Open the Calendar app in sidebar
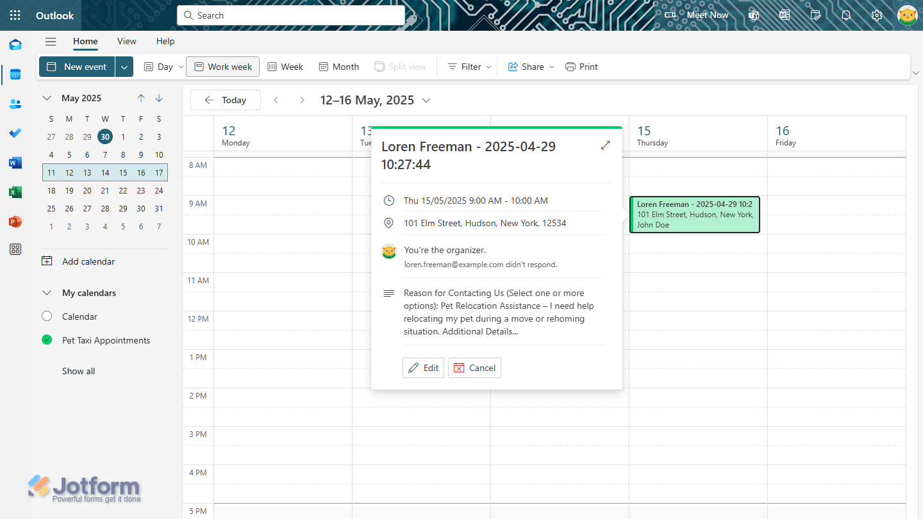 click(15, 74)
